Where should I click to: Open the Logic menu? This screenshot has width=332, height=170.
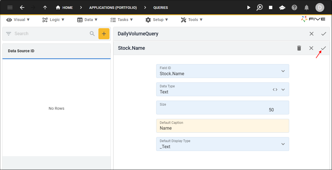tap(53, 20)
